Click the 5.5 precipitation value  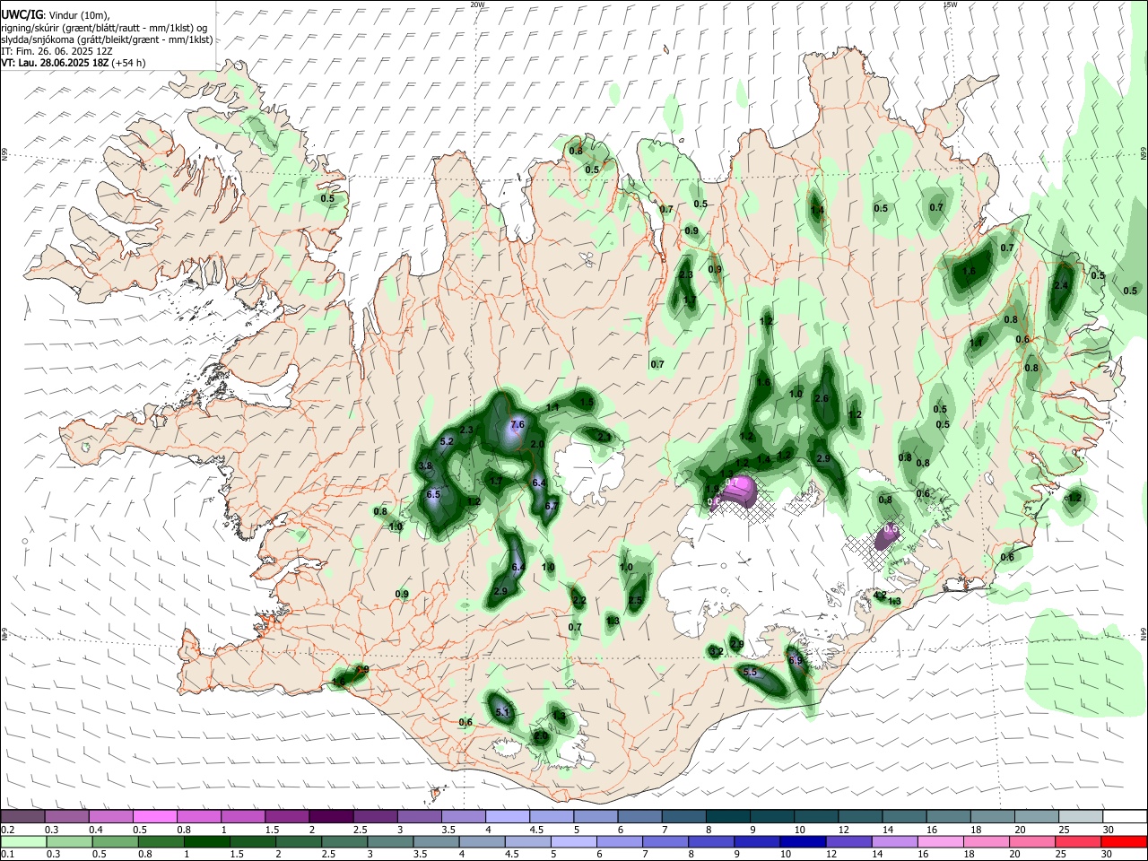pos(752,672)
